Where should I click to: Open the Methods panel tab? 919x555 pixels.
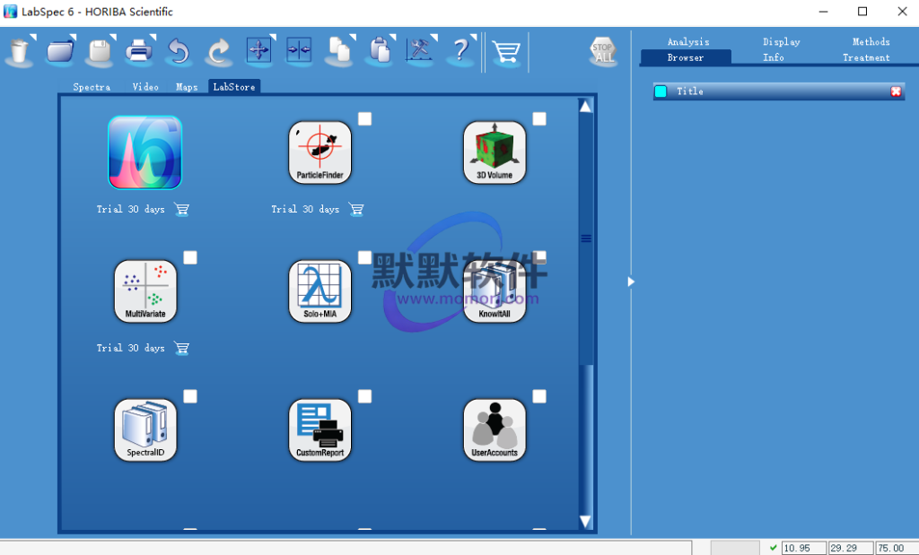(871, 41)
